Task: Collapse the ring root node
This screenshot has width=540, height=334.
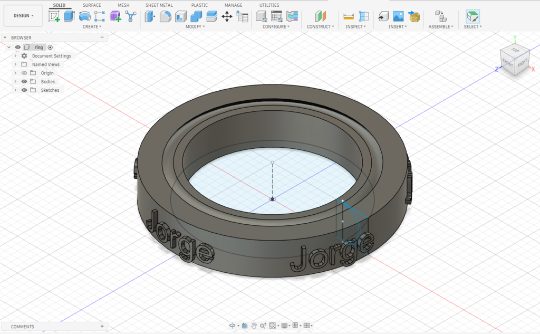Action: 9,47
